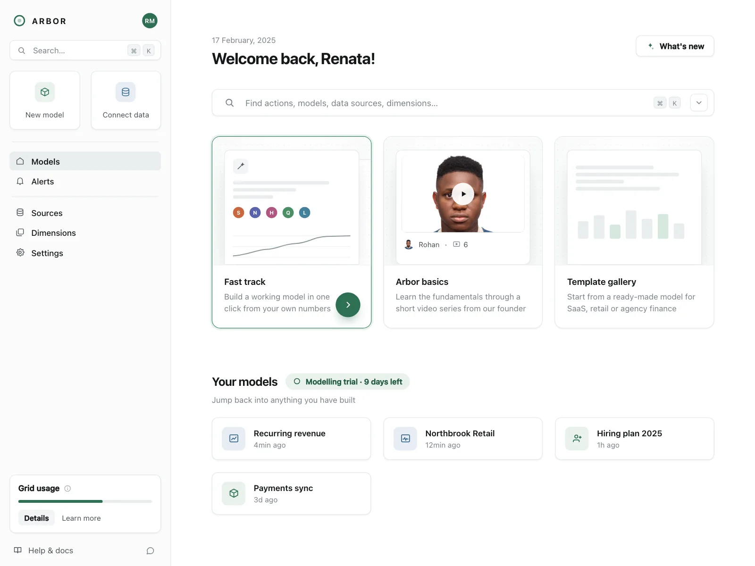
Task: Click the Payments sync cube icon
Action: 234,493
